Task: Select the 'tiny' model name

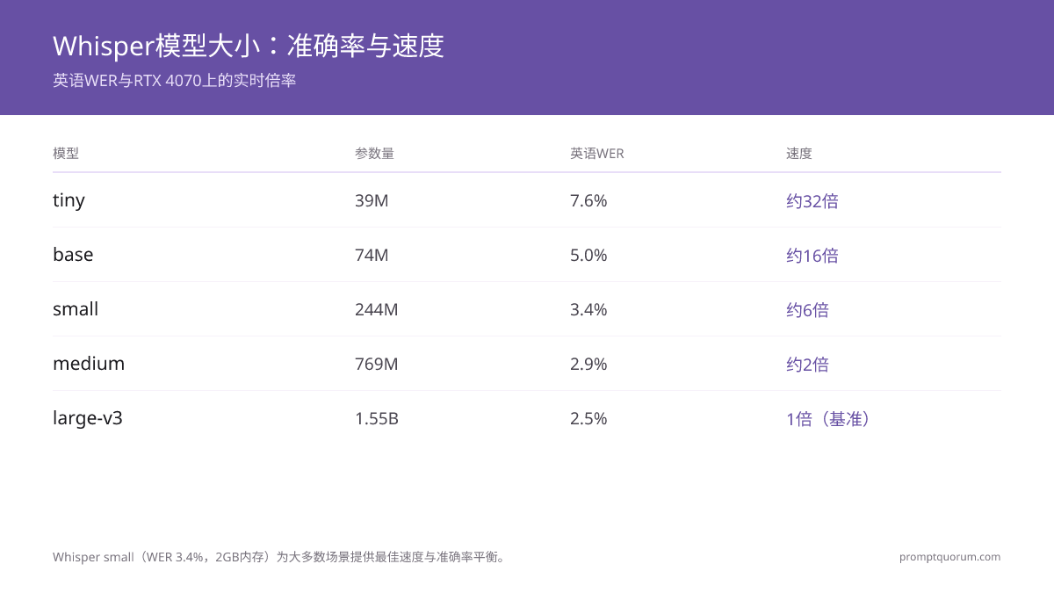Action: pos(69,200)
